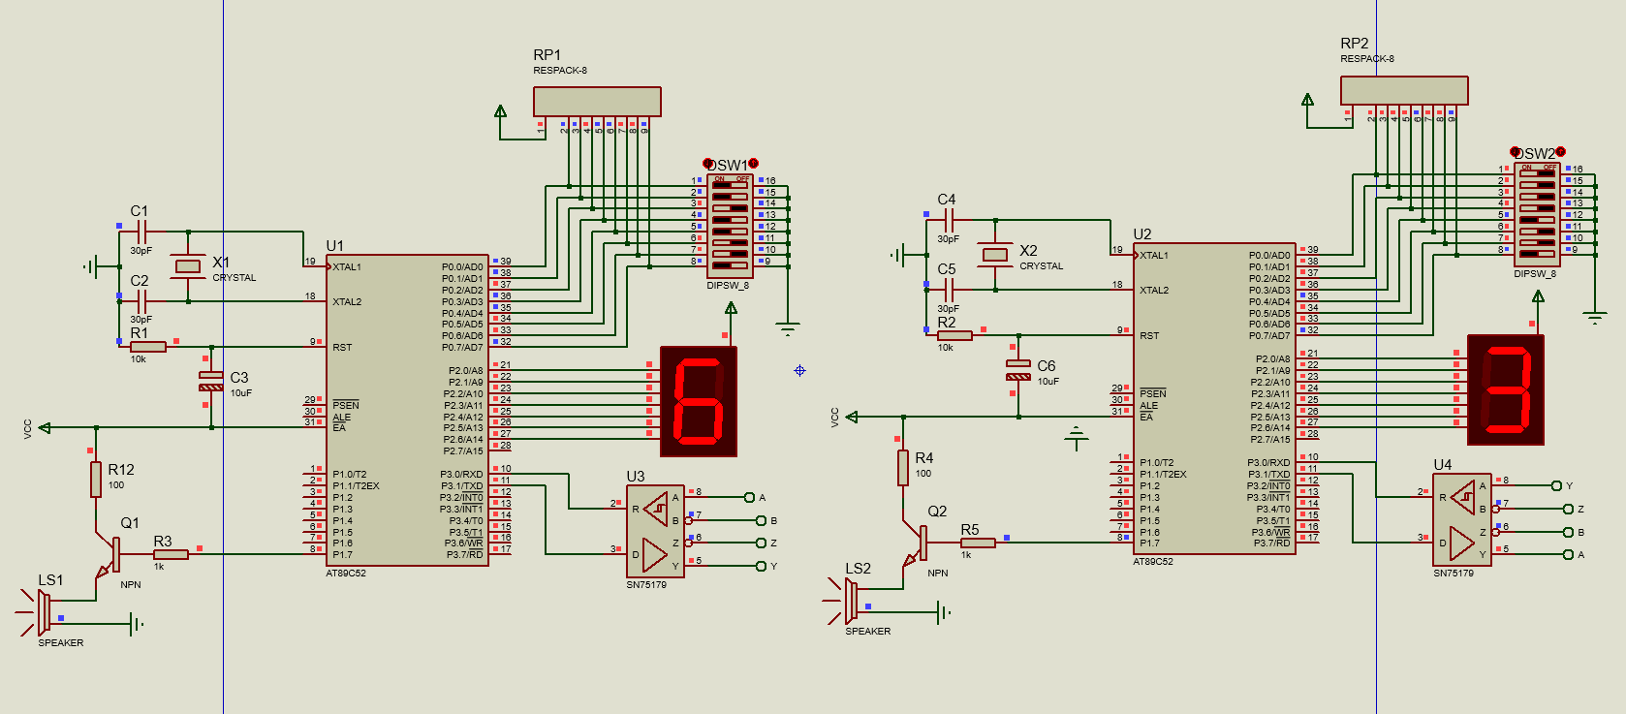
Task: Click the 'SN75179' label under U4
Action: coord(1454,574)
